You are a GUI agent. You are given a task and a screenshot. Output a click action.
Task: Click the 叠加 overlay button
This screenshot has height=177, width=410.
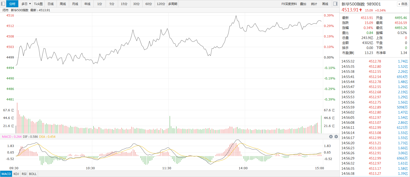(x=303, y=4)
